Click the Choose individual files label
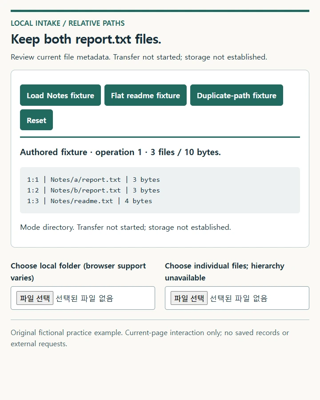The height and width of the screenshot is (400, 320). (224, 272)
